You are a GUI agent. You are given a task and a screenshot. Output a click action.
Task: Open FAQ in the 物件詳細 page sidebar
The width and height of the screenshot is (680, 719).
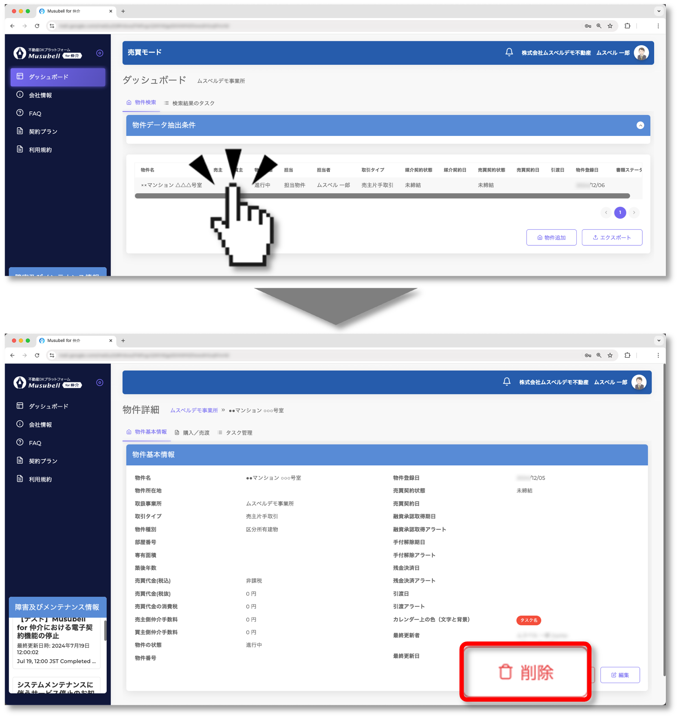[x=35, y=443]
